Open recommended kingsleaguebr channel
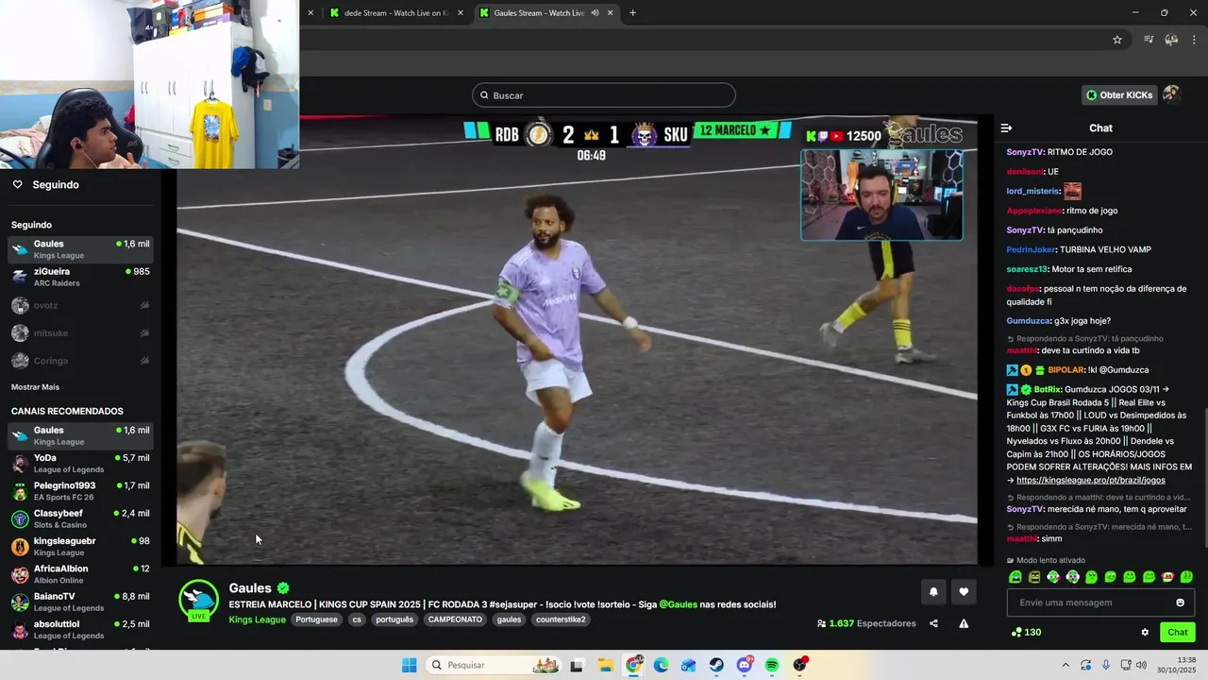 (80, 546)
